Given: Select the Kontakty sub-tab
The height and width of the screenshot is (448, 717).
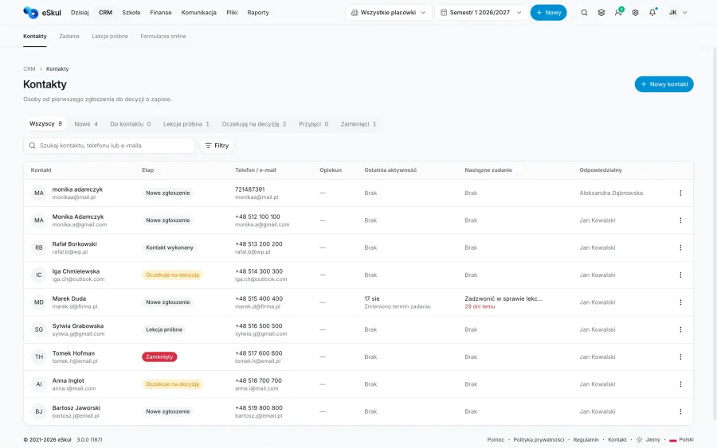Looking at the screenshot, I should point(35,36).
